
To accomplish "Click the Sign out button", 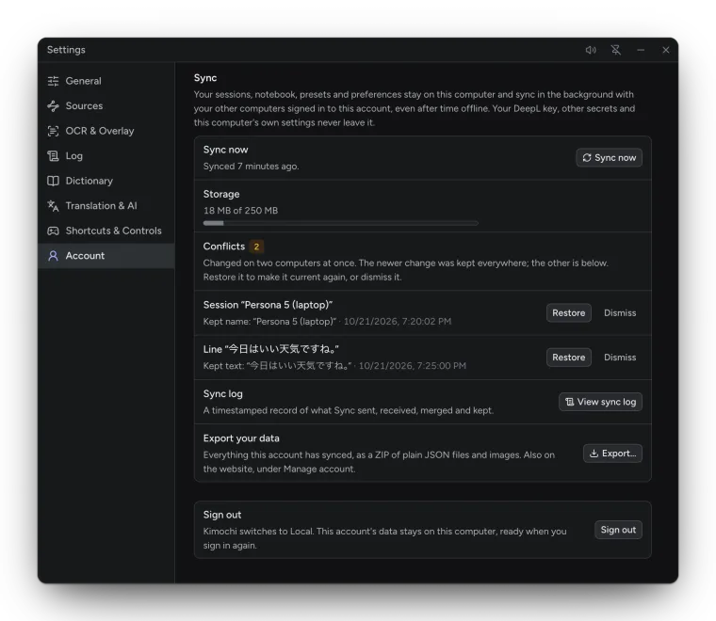I will click(618, 530).
